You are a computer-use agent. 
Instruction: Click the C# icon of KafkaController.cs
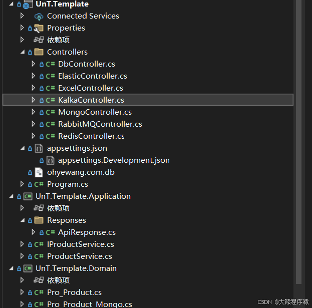[x=50, y=100]
